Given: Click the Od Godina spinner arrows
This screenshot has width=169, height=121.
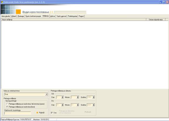Looking at the screenshot, I should click(94, 97).
